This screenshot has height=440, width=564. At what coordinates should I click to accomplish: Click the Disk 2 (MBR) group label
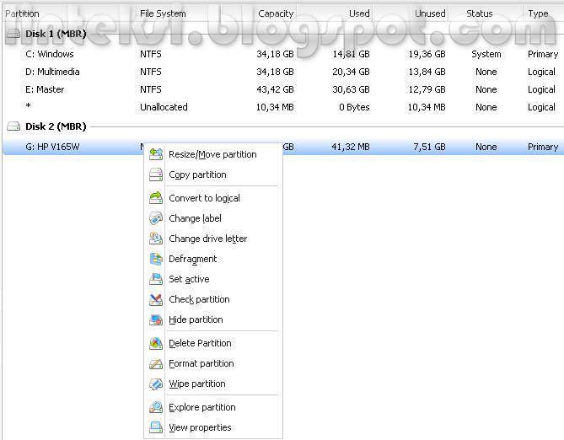(56, 126)
